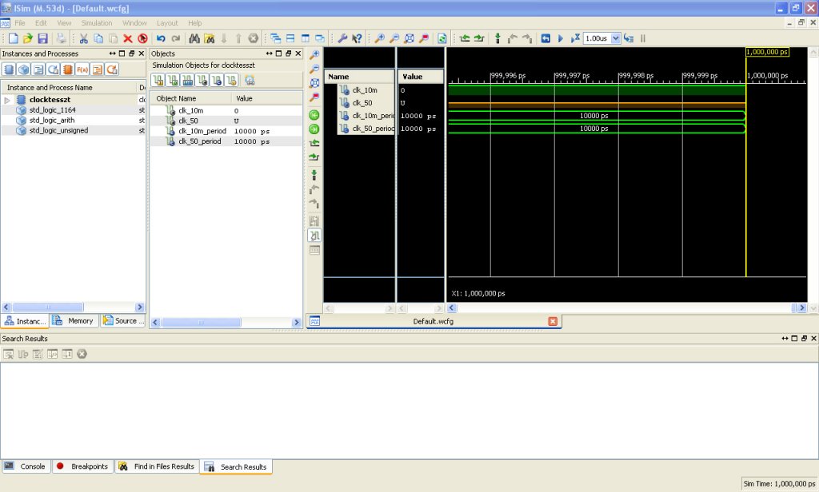The width and height of the screenshot is (819, 492).
Task: Open the View menu
Action: 64,23
